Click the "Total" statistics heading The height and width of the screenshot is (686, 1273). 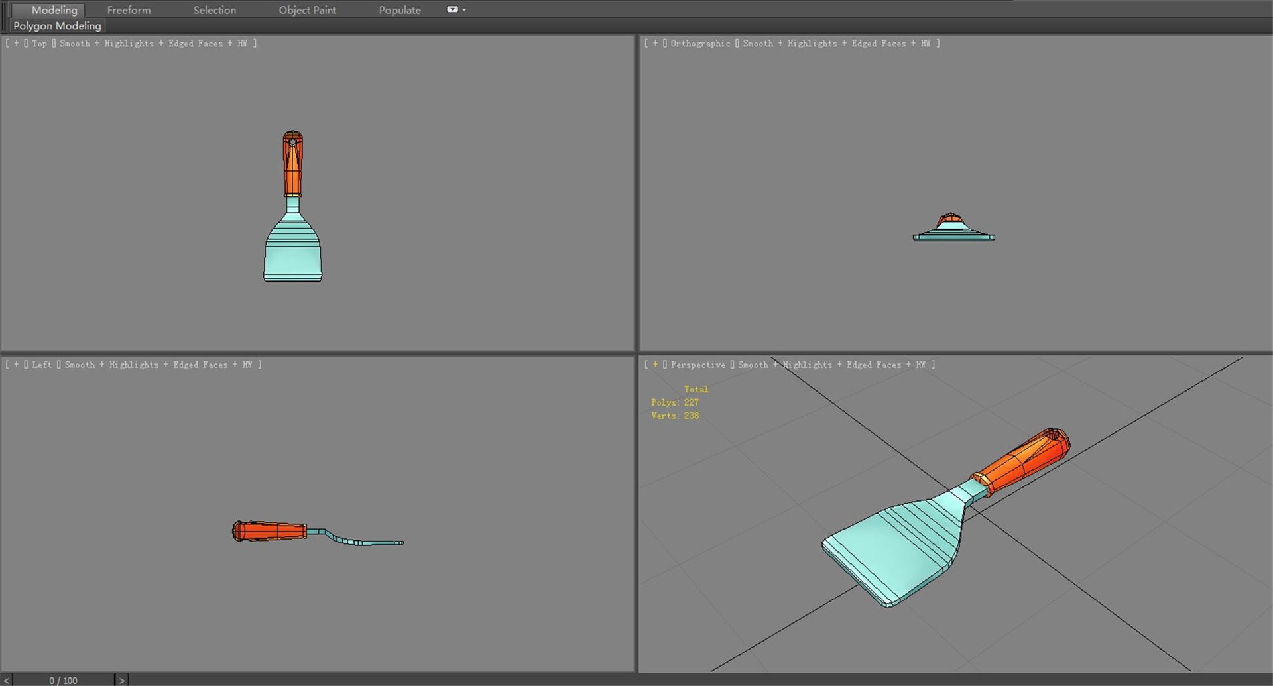696,389
